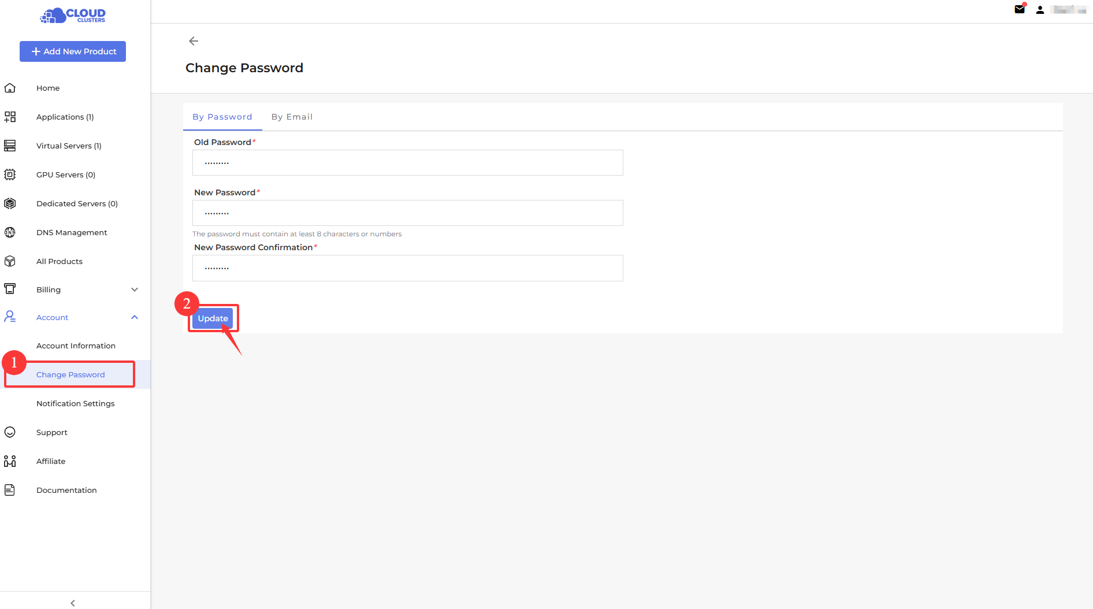The image size is (1093, 609).
Task: Open Account Information menu item
Action: click(x=76, y=346)
